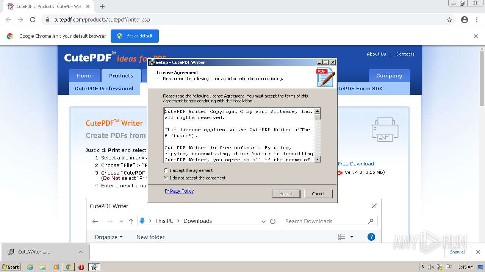Screen dimensions: 485x272
Task: Open File Explorer from taskbar
Action: coord(43,267)
